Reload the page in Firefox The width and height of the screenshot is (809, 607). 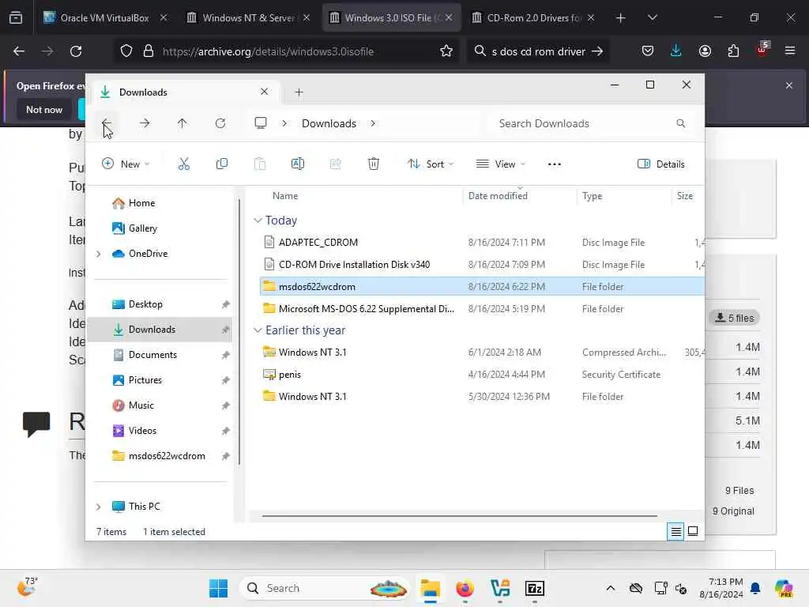point(76,51)
